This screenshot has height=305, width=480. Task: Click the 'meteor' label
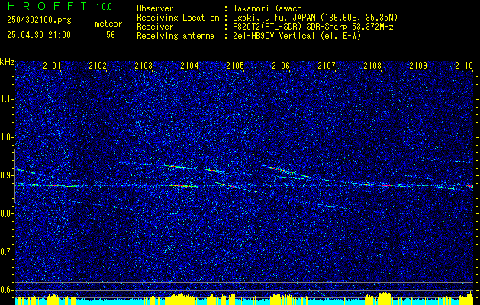point(108,24)
